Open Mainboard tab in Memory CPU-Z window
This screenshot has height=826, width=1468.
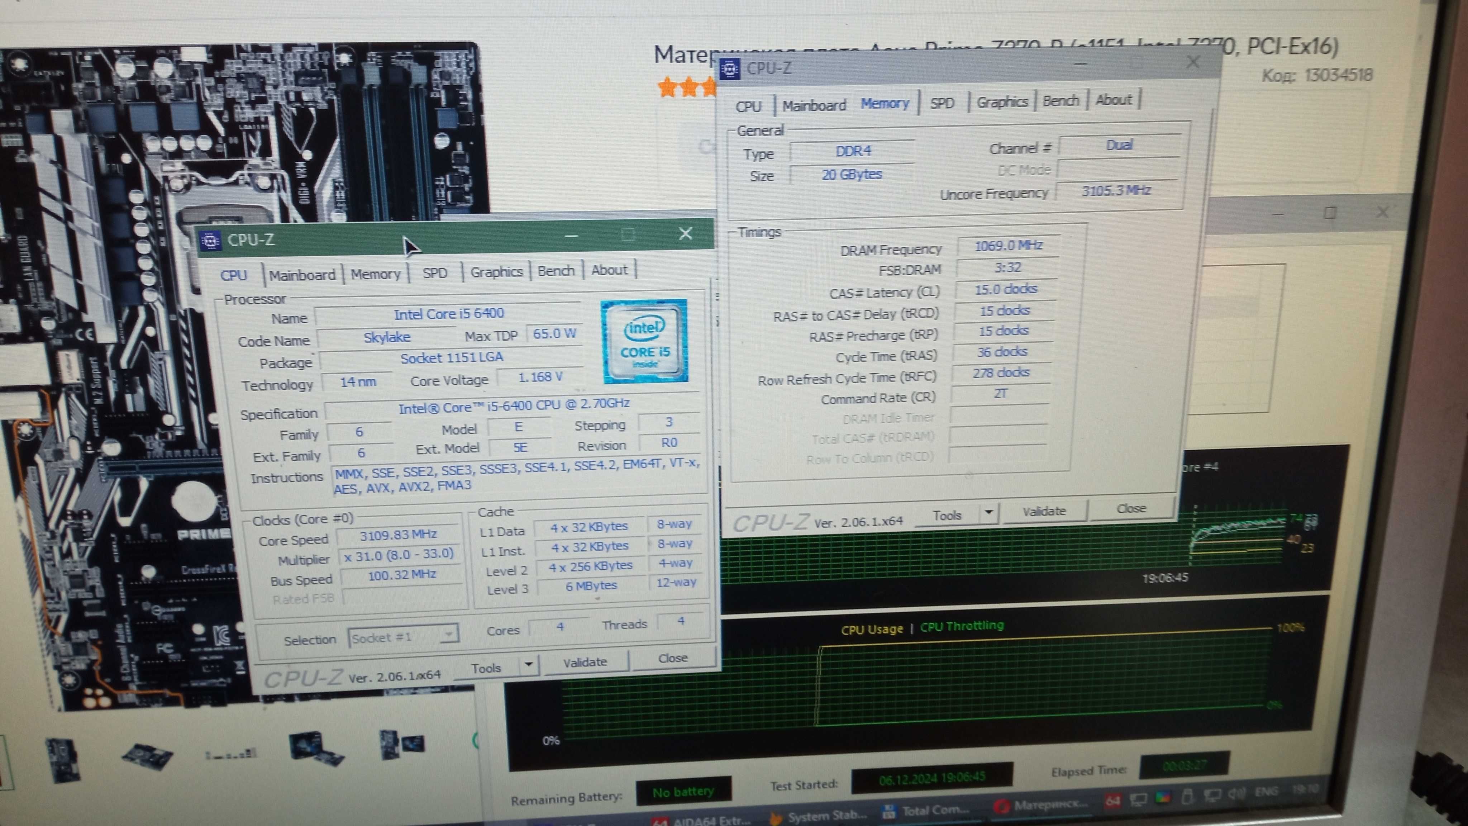click(814, 105)
